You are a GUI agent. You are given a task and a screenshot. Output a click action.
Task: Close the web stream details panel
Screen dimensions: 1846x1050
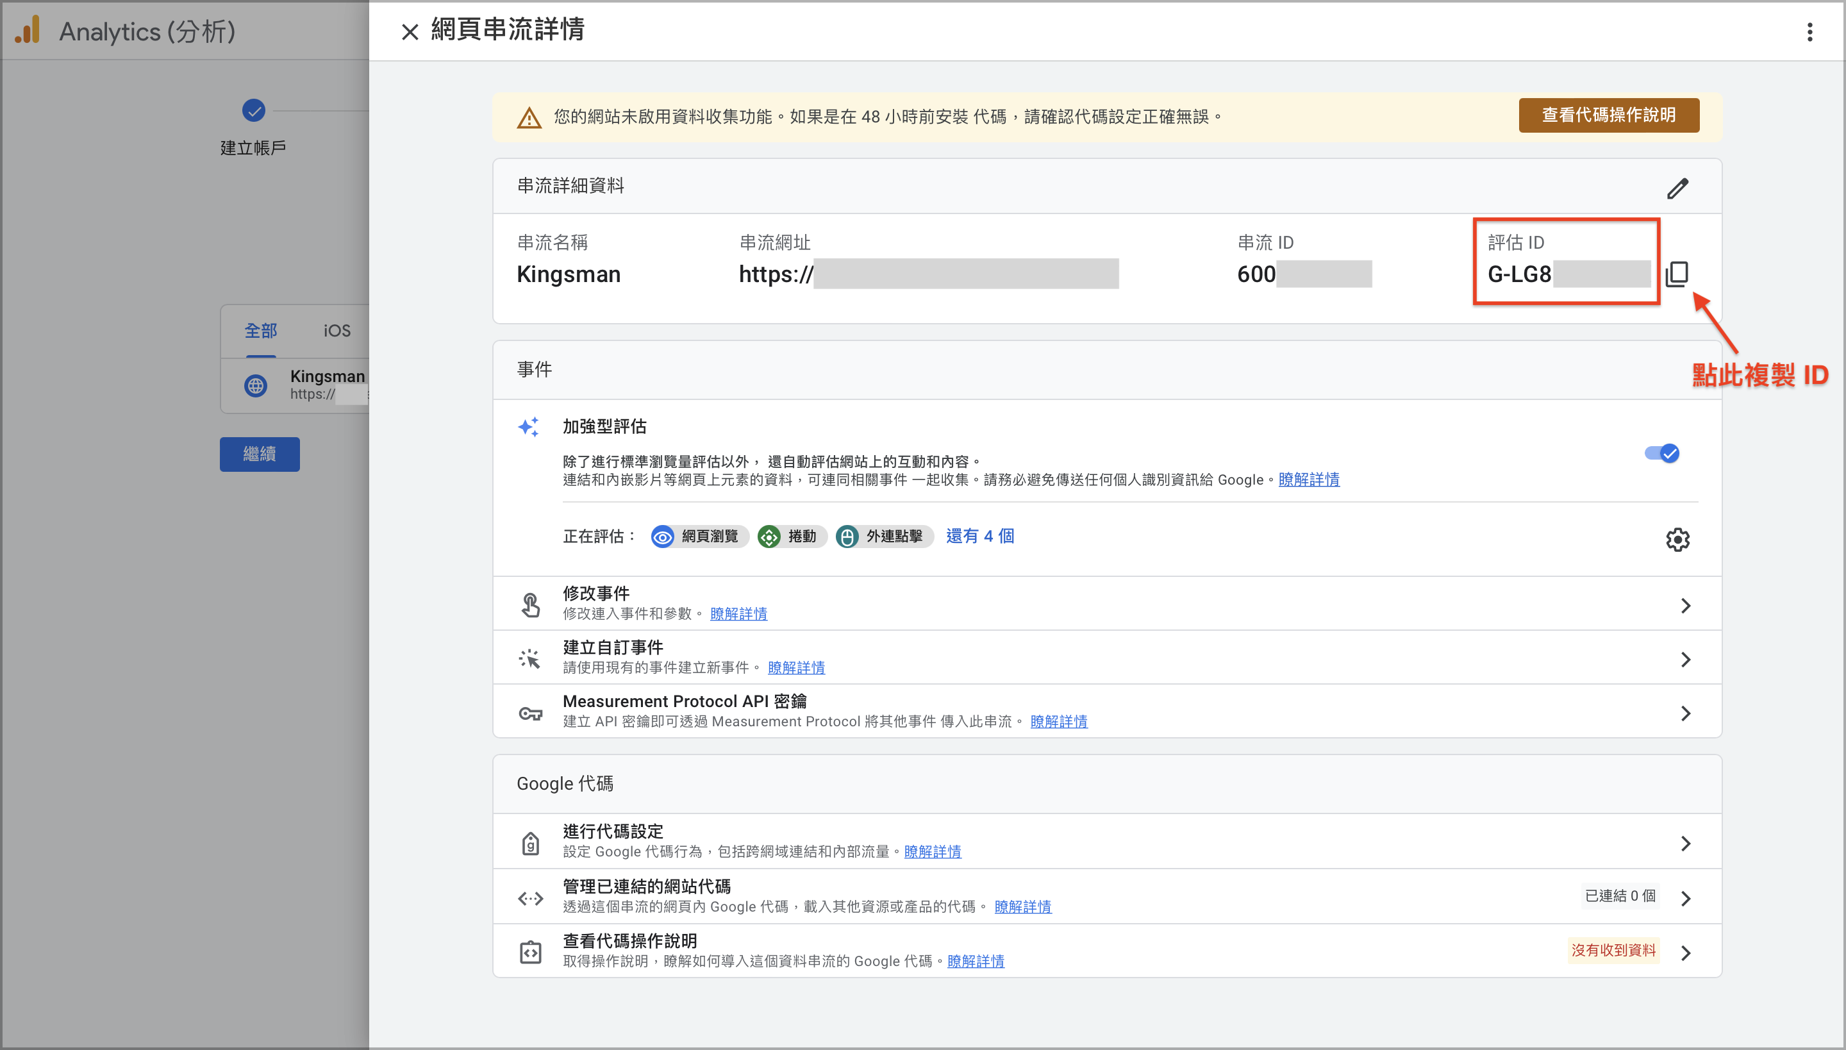tap(410, 32)
